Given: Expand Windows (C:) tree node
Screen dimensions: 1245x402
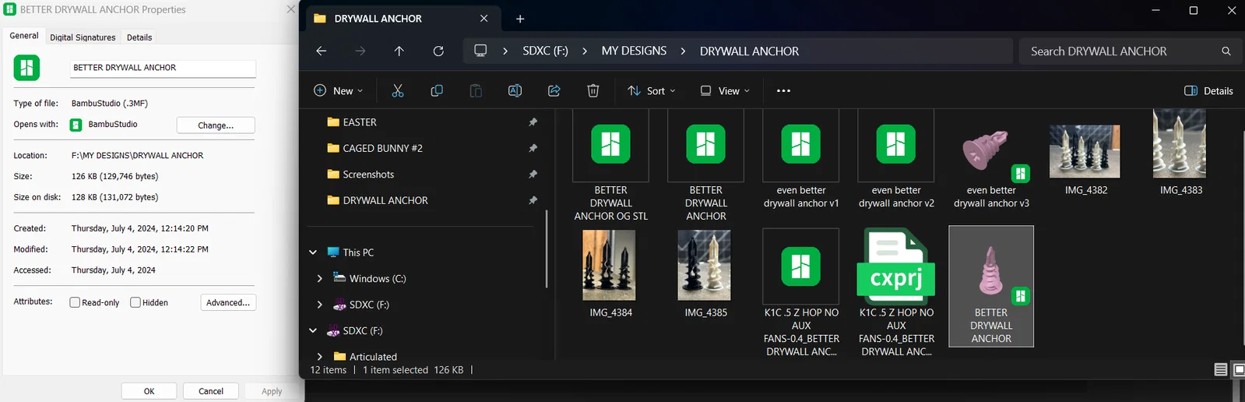Looking at the screenshot, I should 320,278.
